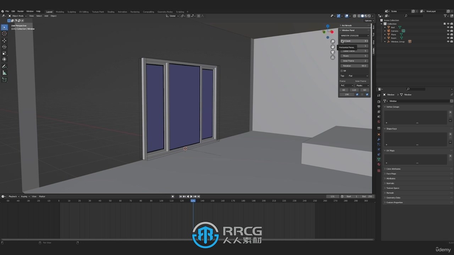Open the Render menu
This screenshot has height=255, width=454.
pyautogui.click(x=21, y=11)
